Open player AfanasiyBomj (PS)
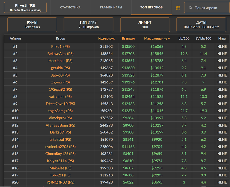 [x=60, y=125]
